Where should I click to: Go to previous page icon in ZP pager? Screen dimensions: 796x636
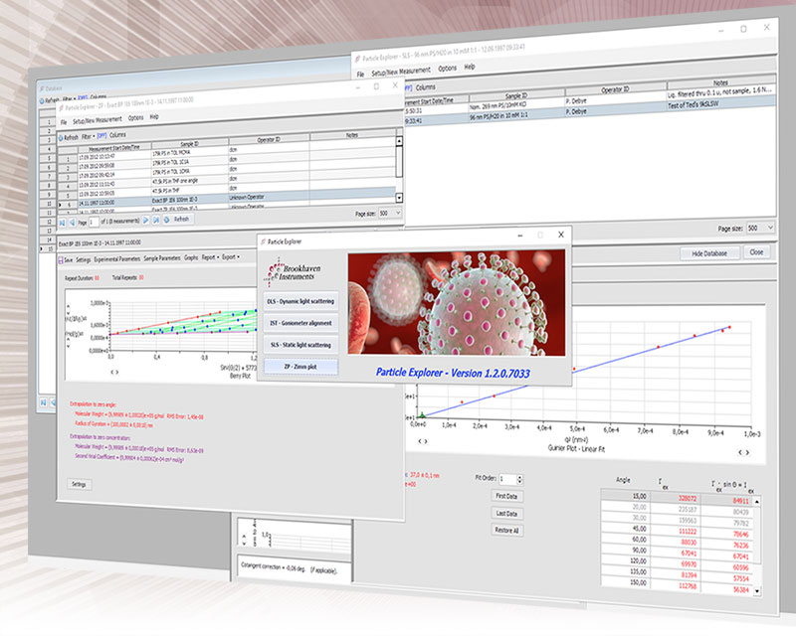point(72,223)
